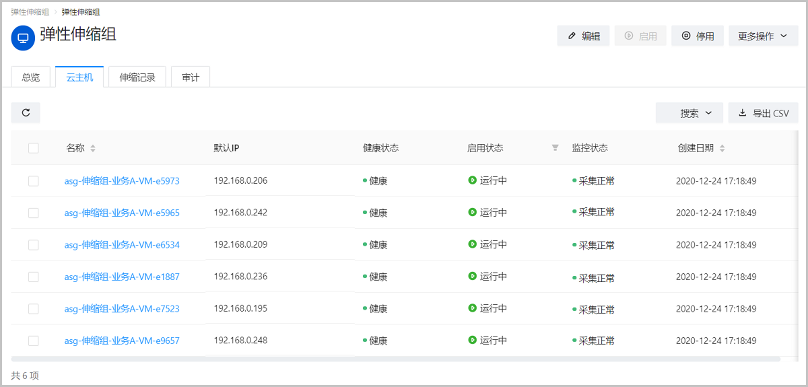Switch to the 审计 tab
The width and height of the screenshot is (808, 387).
[x=191, y=77]
